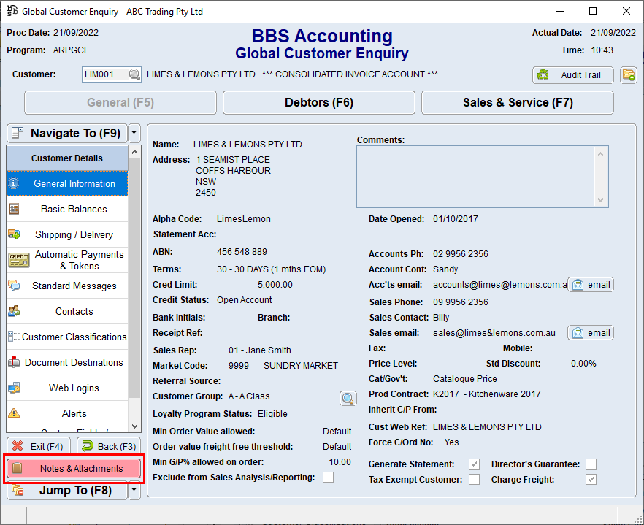The image size is (644, 525).
Task: Click the magnifier icon beside customer code LIM001
Action: pyautogui.click(x=133, y=75)
